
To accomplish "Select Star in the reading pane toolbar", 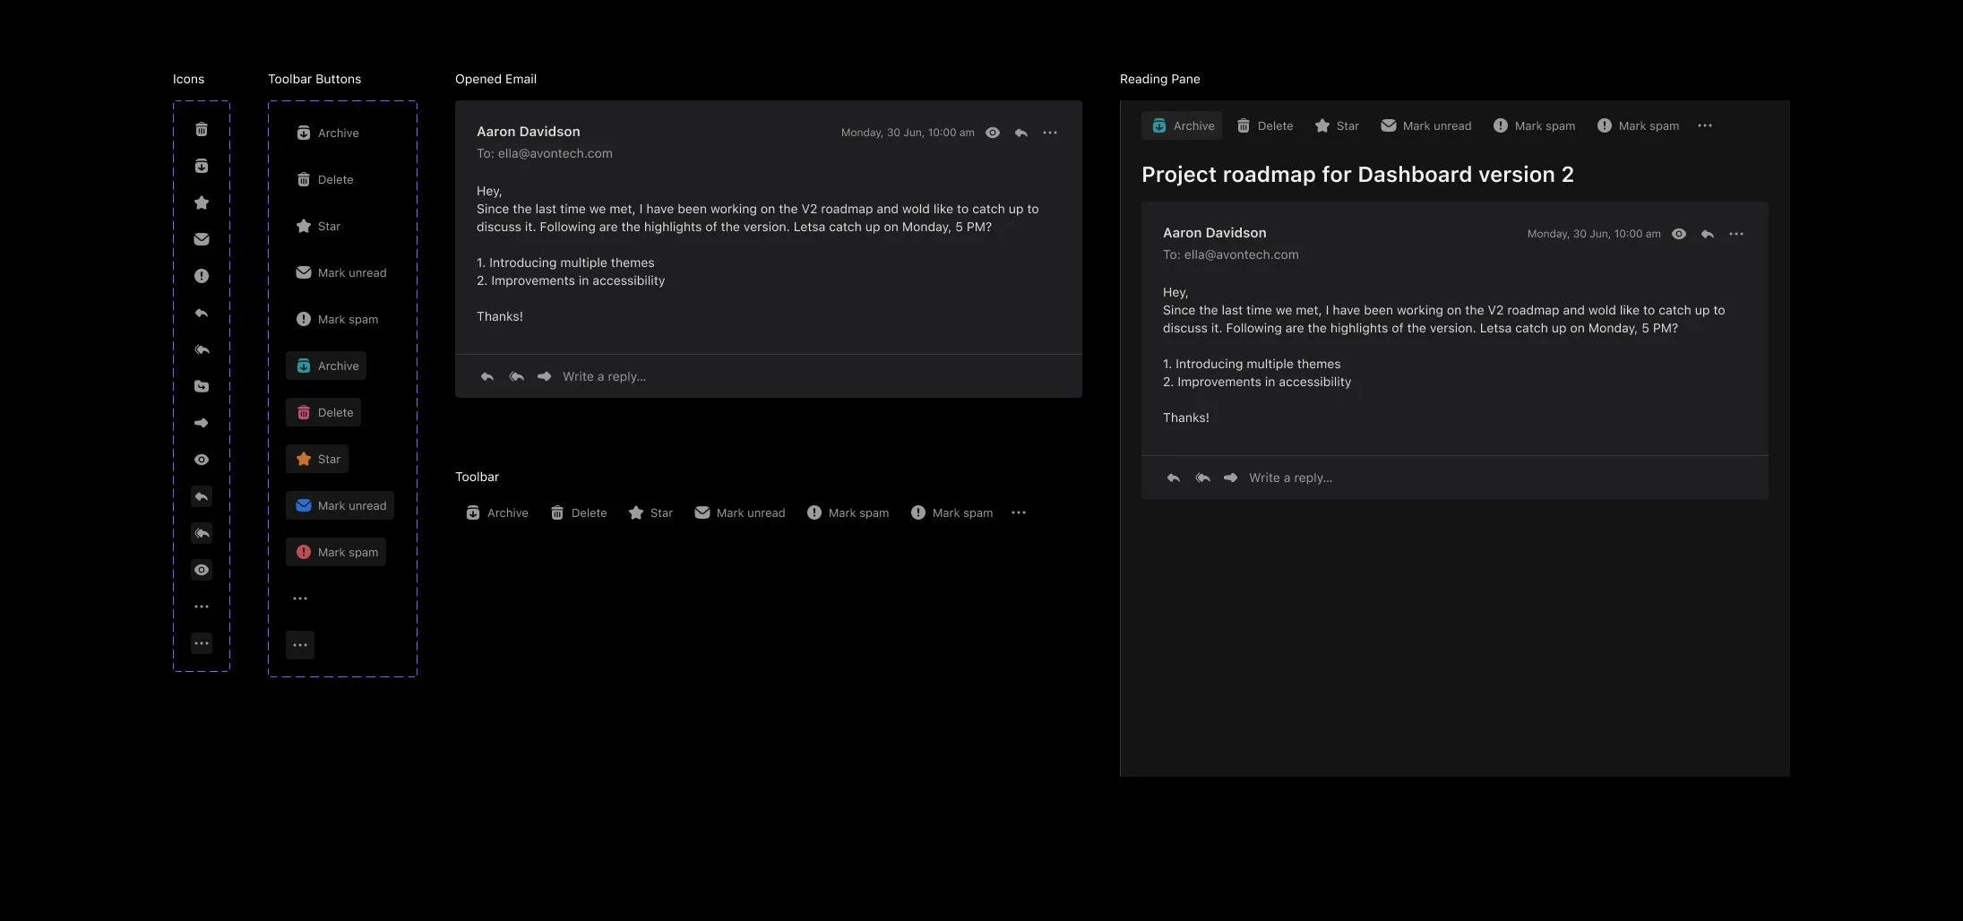I will tap(1337, 125).
